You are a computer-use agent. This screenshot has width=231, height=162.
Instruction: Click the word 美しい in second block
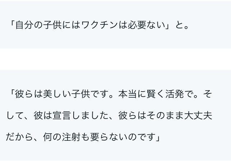pos(57,94)
